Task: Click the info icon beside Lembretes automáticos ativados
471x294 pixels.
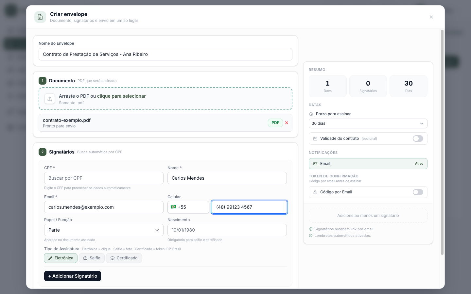Action: click(x=311, y=236)
